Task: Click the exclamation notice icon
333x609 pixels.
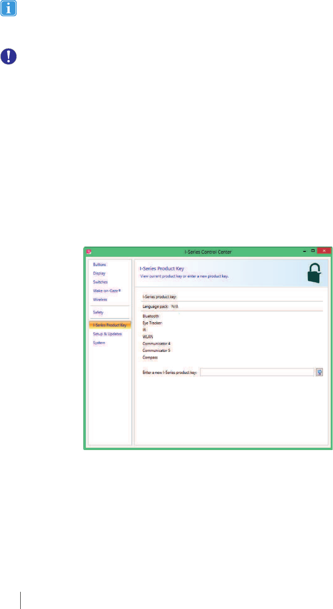Action: [x=8, y=56]
